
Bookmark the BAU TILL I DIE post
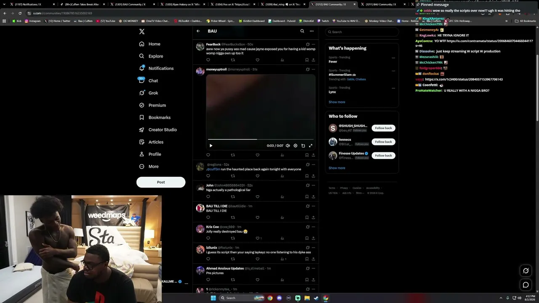coord(307,218)
